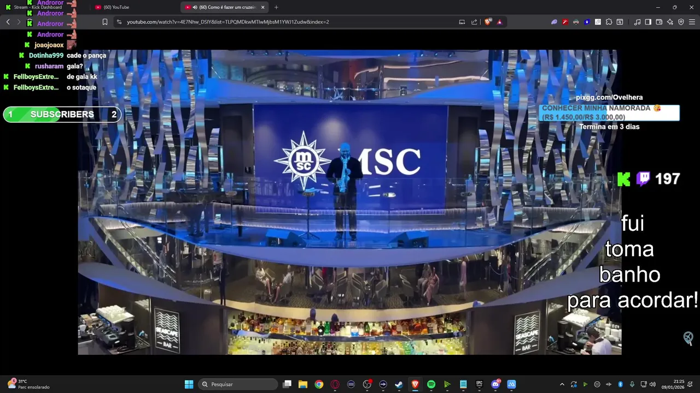The width and height of the screenshot is (700, 393).
Task: Click the CONHECER MINHA NAMORADA goal bar
Action: point(609,113)
